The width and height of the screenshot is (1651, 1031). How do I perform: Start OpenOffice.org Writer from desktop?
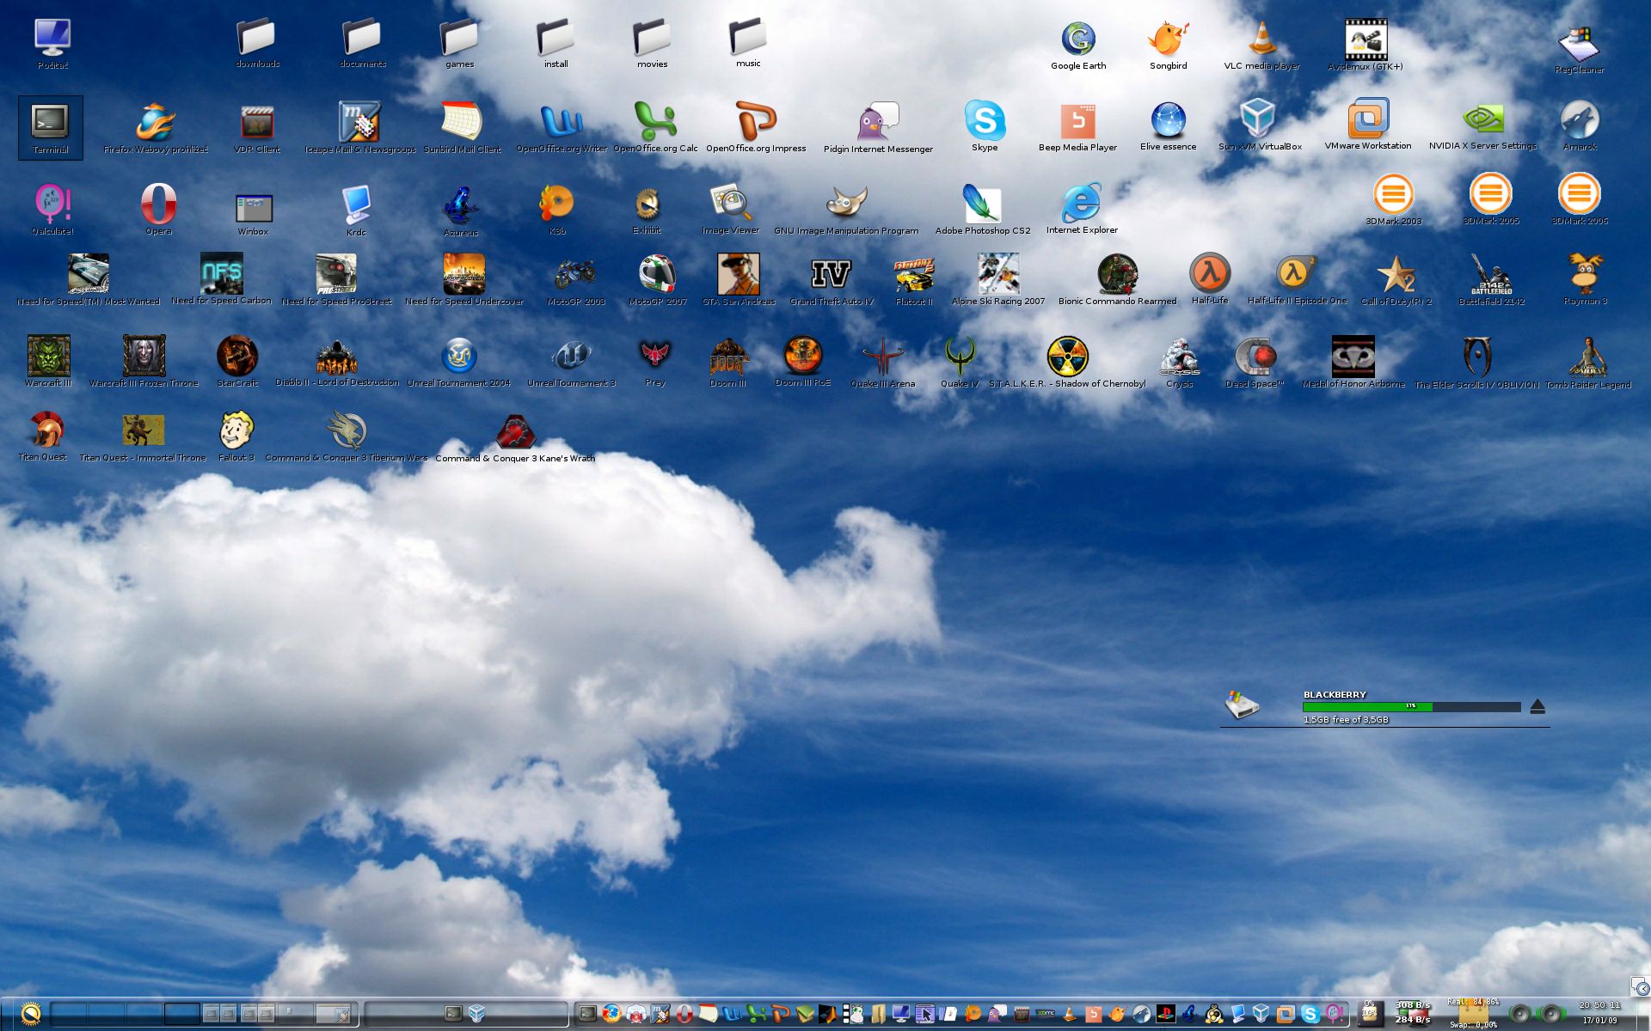(562, 127)
